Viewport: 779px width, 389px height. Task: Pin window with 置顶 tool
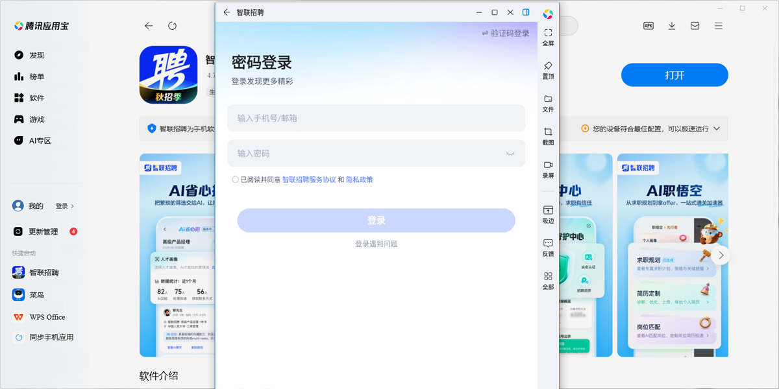(548, 70)
